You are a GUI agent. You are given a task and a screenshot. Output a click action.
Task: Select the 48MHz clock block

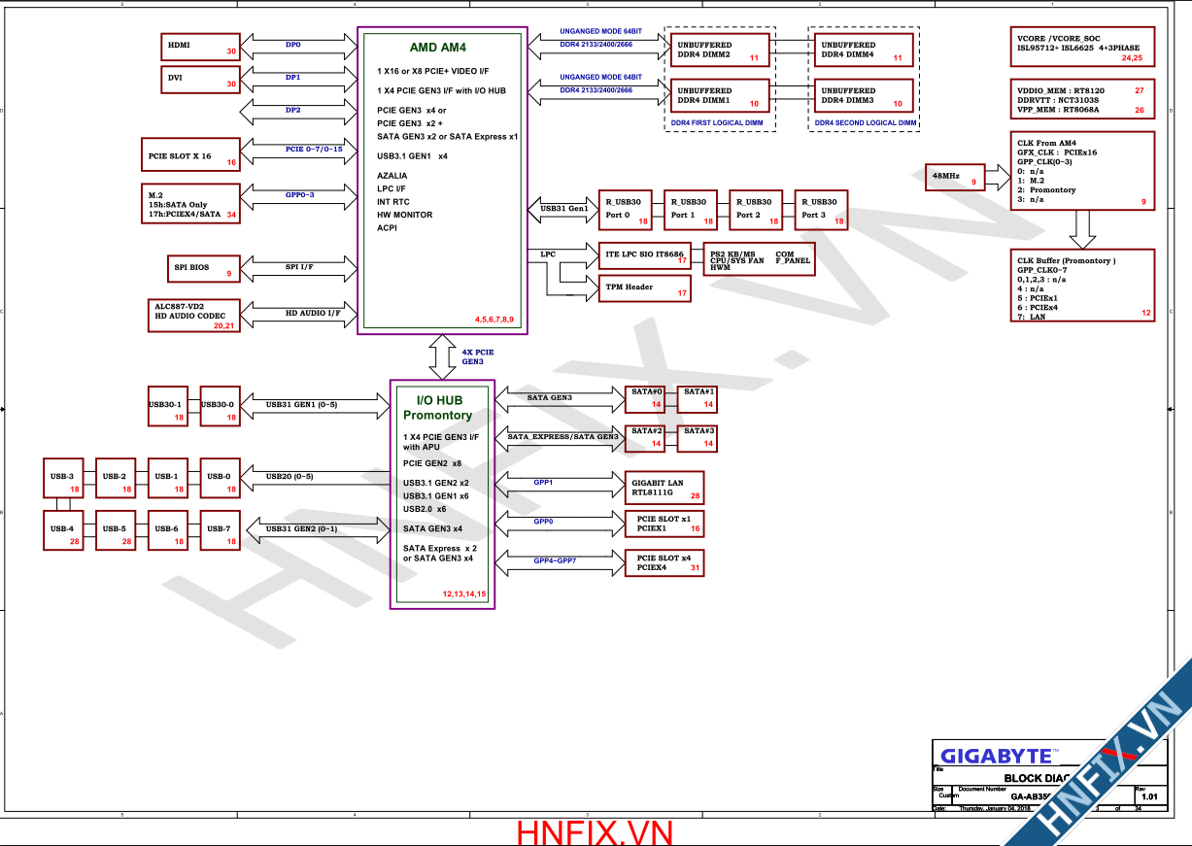coord(955,177)
